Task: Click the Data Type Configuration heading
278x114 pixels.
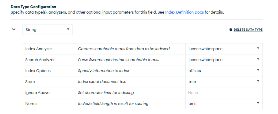Action: coord(33,7)
